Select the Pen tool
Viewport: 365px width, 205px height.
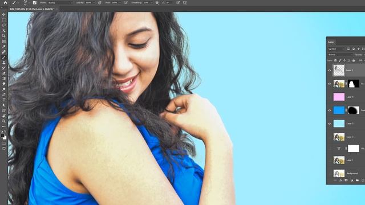point(4,95)
